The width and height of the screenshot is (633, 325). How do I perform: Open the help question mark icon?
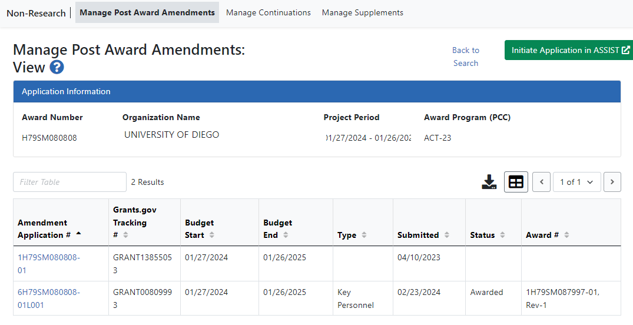coord(57,67)
